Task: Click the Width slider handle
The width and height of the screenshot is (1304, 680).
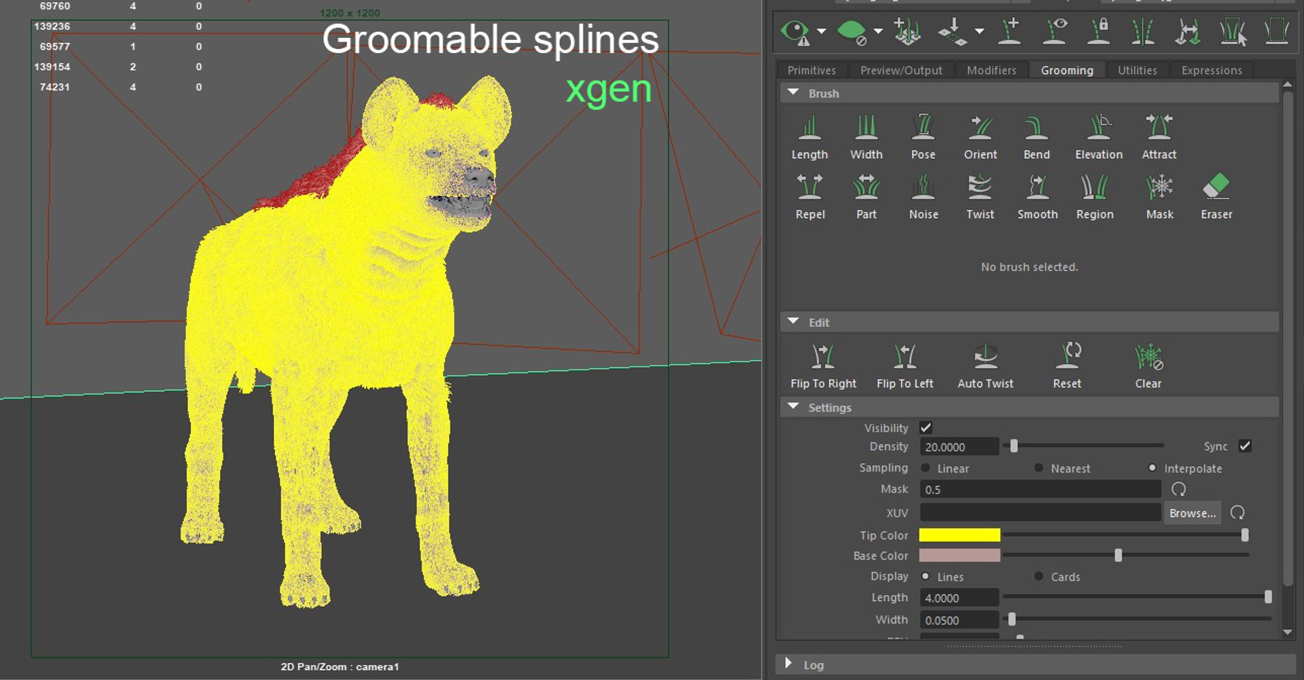Action: point(1012,620)
